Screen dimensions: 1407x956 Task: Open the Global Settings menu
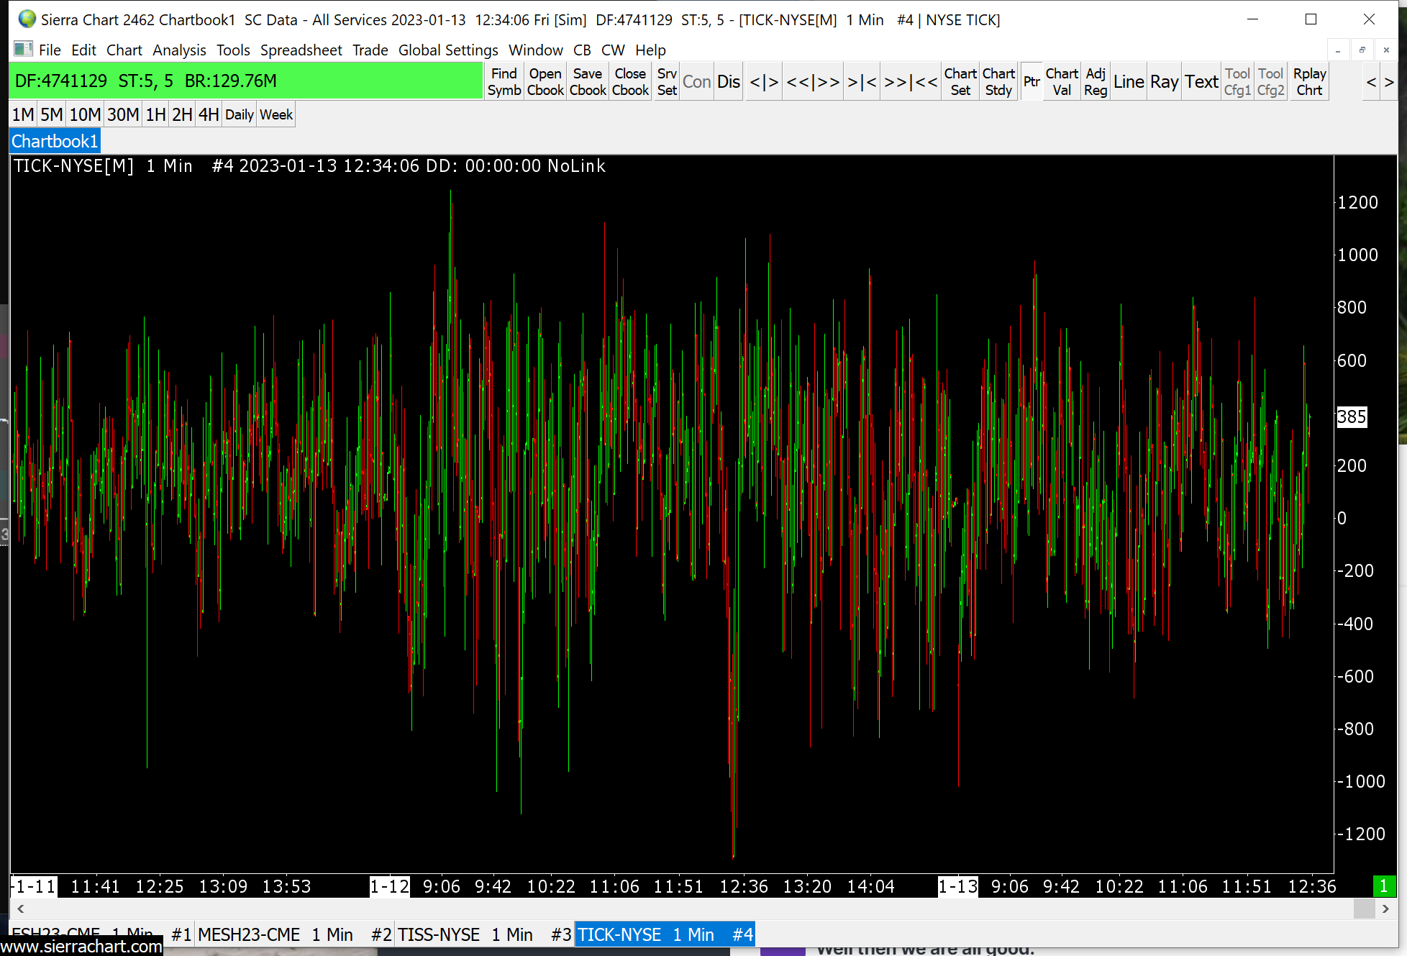coord(448,50)
